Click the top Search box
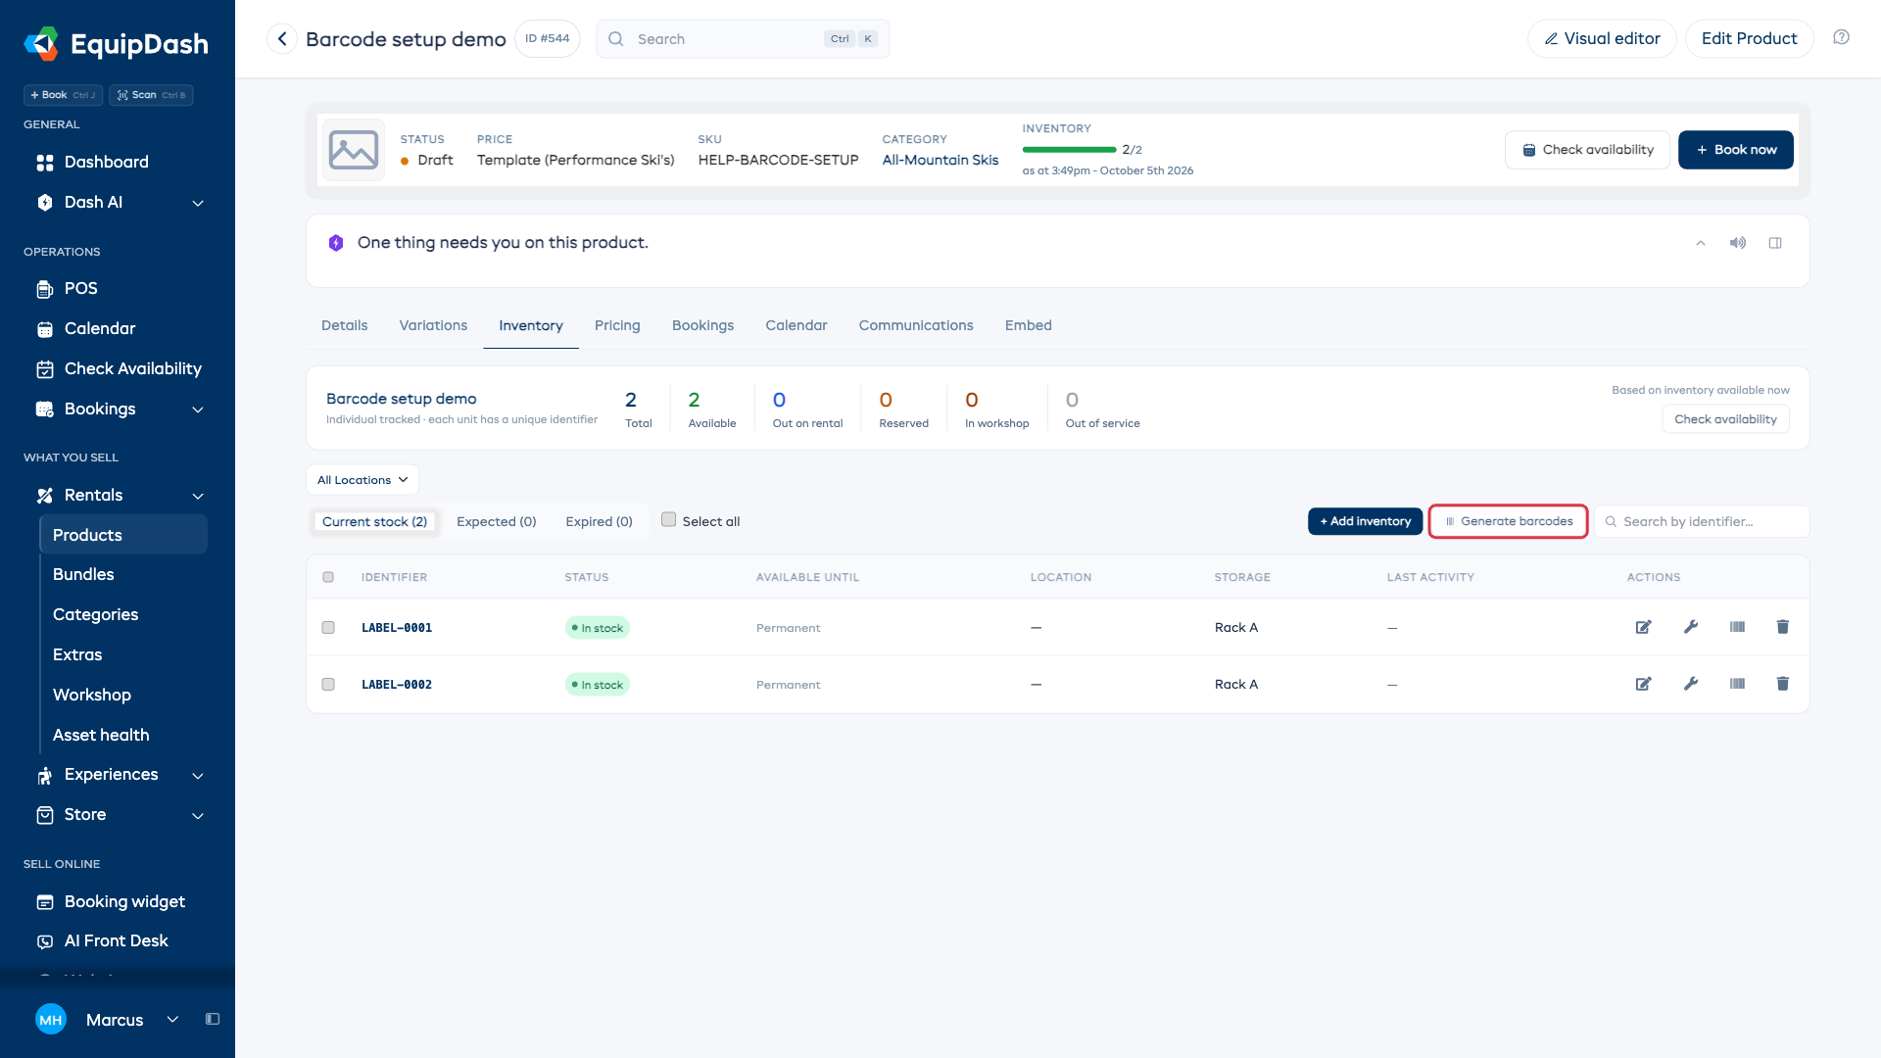The height and width of the screenshot is (1058, 1881). [743, 38]
